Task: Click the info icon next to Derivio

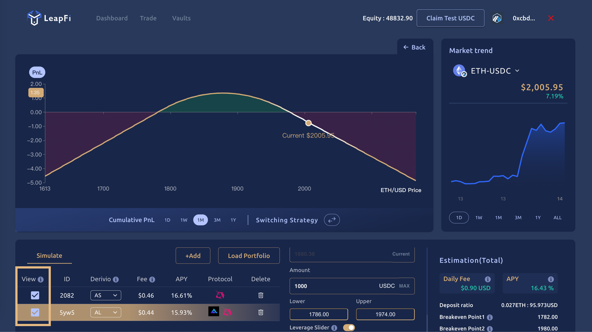Action: pyautogui.click(x=116, y=279)
